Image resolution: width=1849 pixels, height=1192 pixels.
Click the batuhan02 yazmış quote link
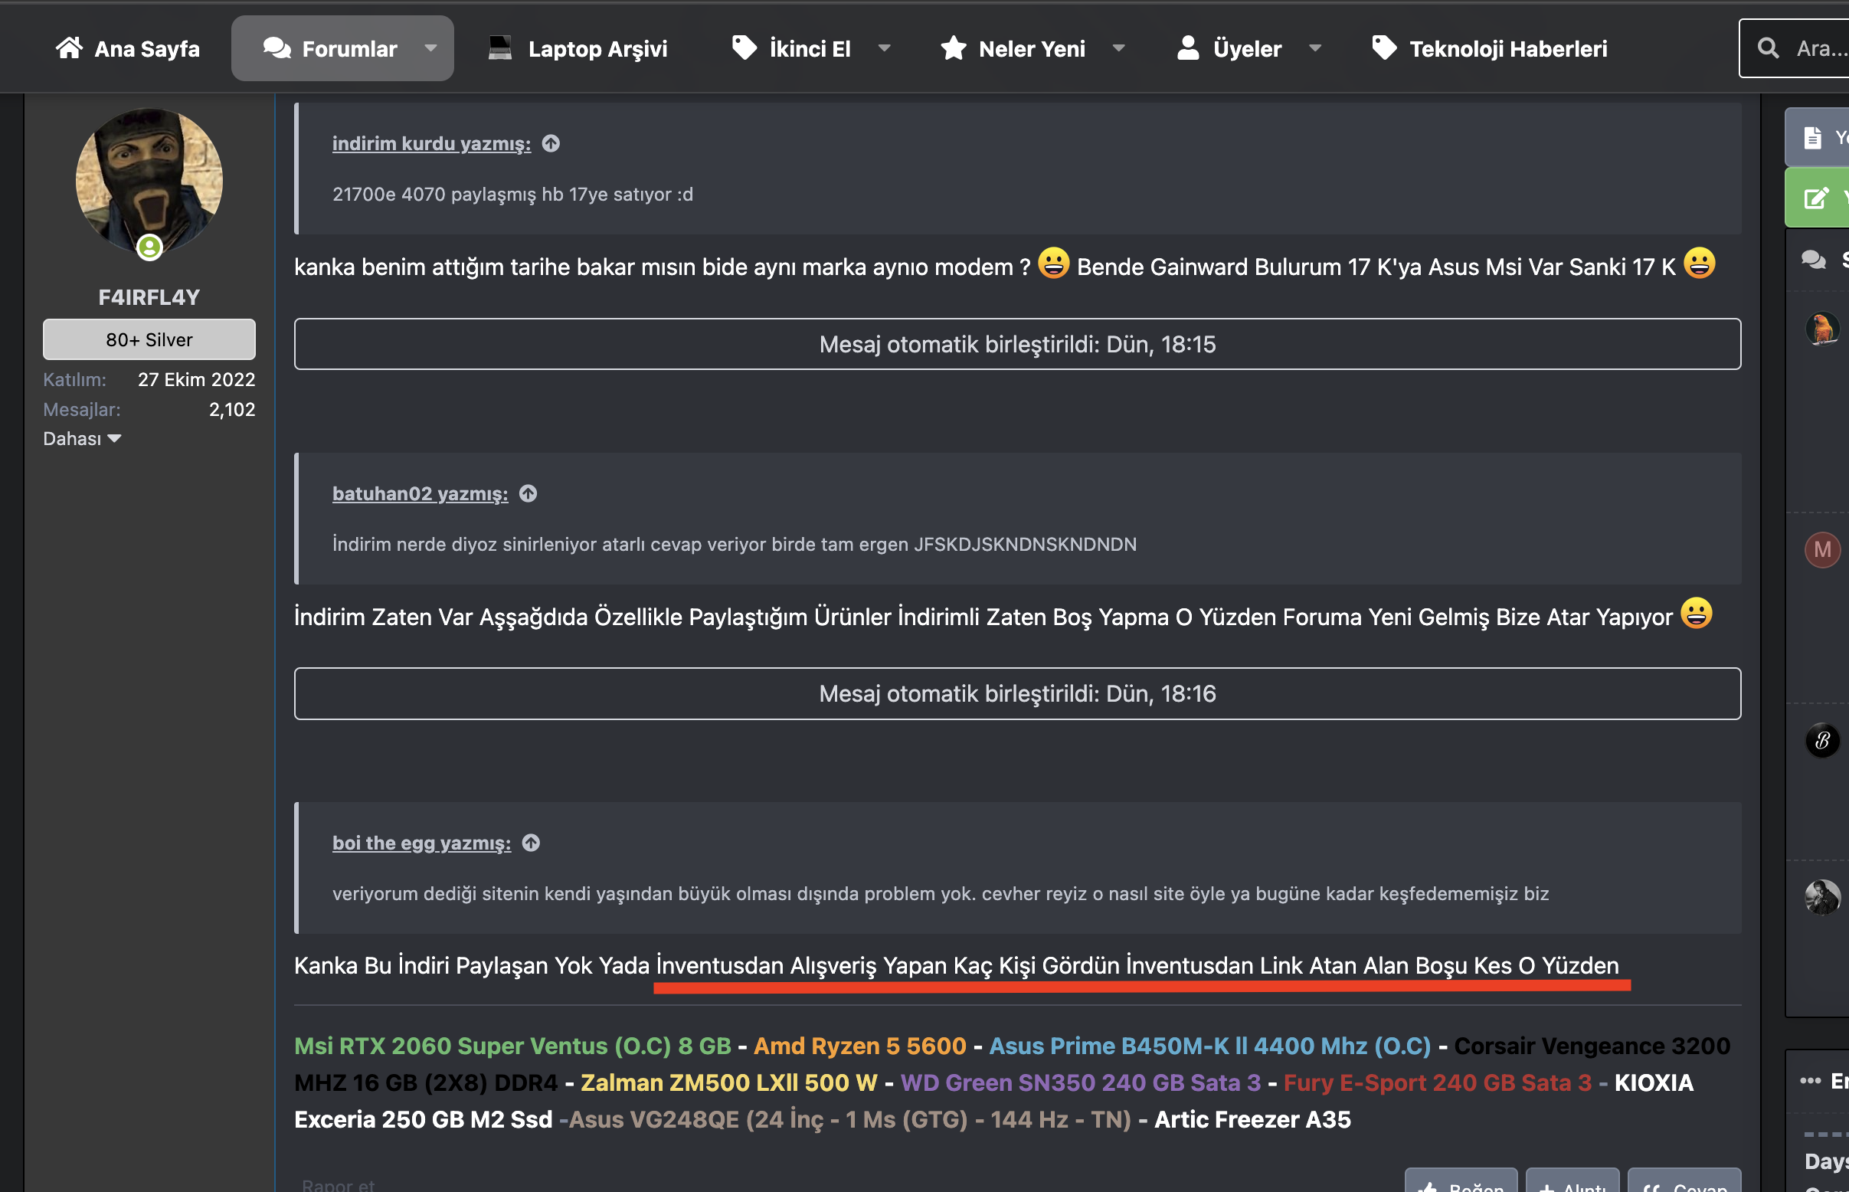click(x=420, y=494)
